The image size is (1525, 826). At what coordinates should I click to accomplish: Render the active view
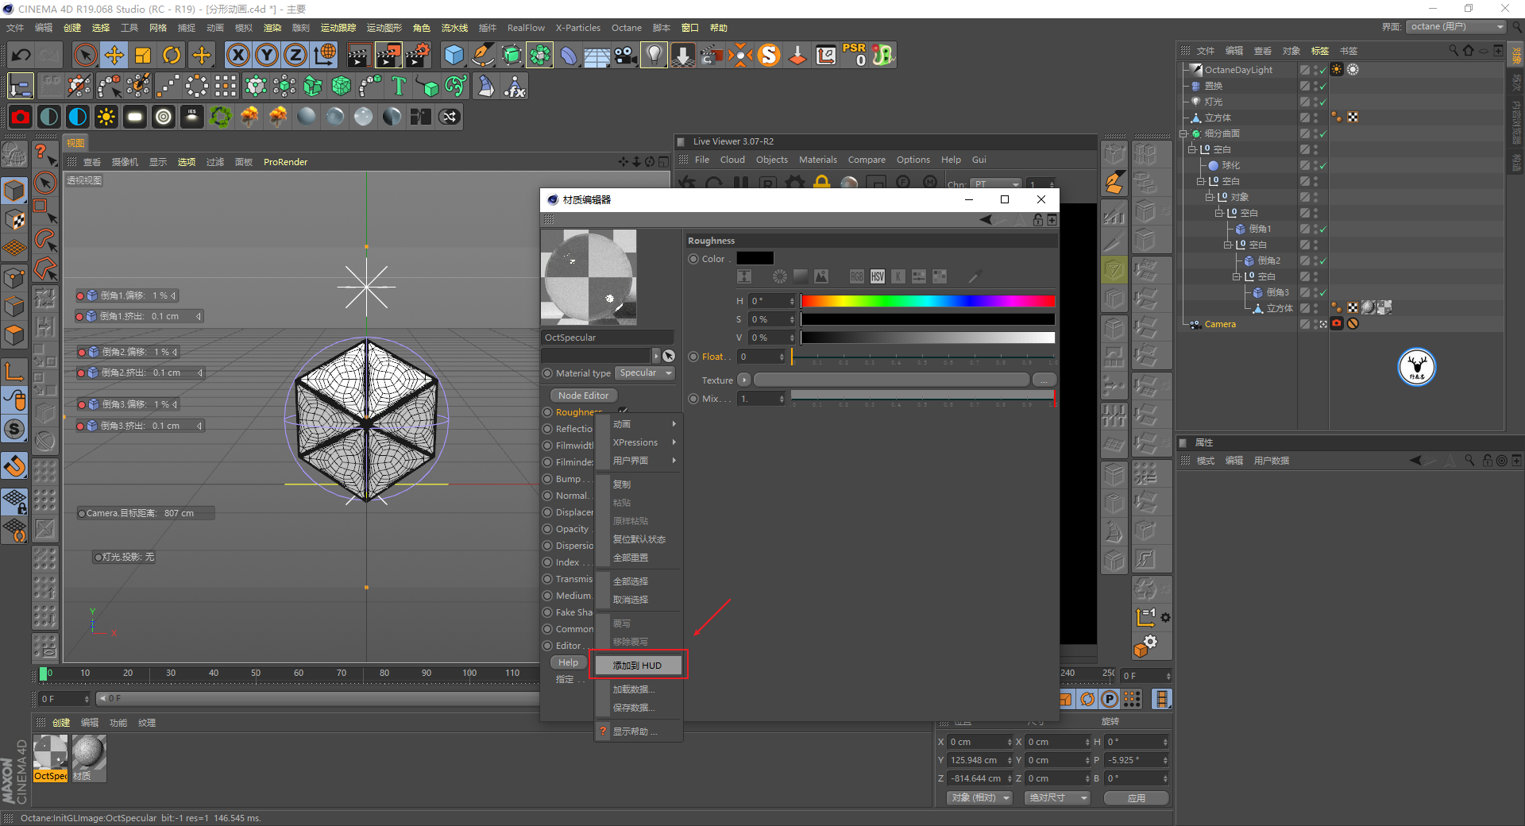pos(359,55)
